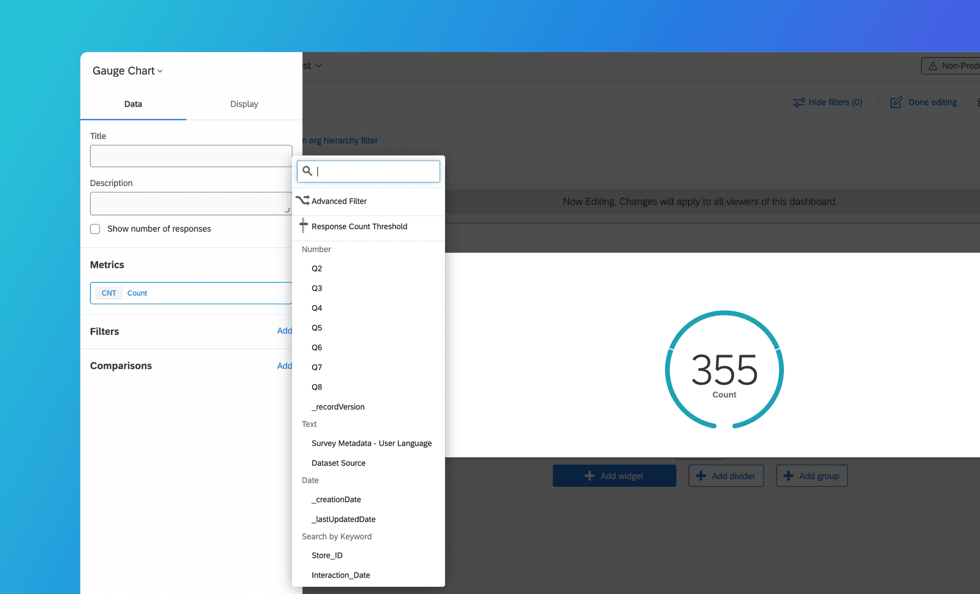980x594 pixels.
Task: Click the search magnifier icon in dropdown
Action: (307, 171)
